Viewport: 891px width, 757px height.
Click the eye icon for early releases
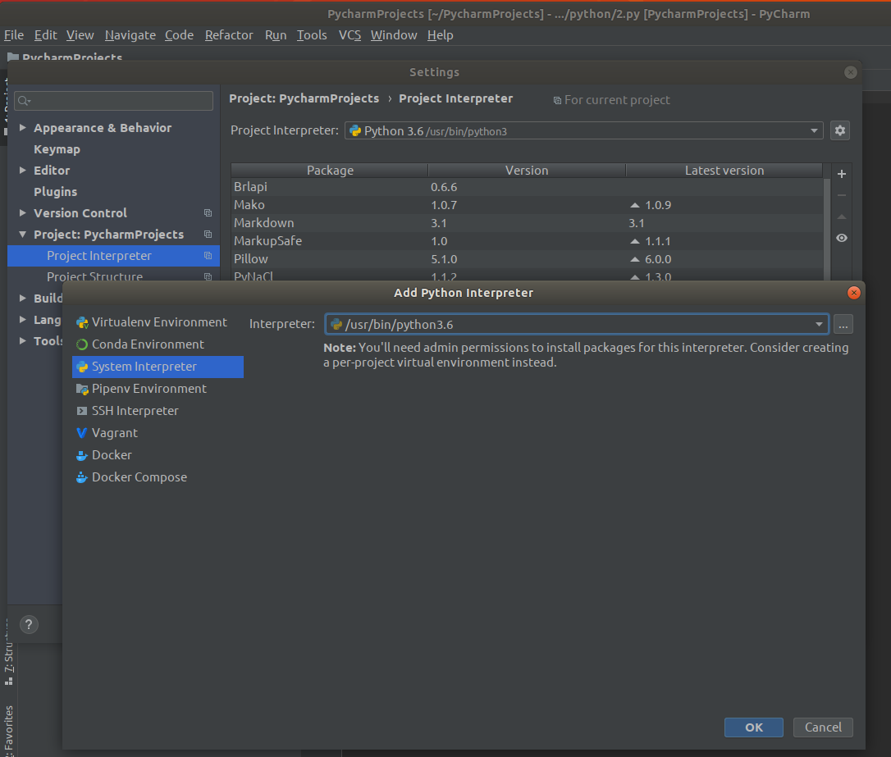(842, 238)
